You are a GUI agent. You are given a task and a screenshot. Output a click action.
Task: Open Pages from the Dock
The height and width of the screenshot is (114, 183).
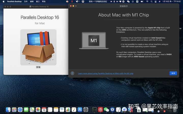click(x=74, y=110)
